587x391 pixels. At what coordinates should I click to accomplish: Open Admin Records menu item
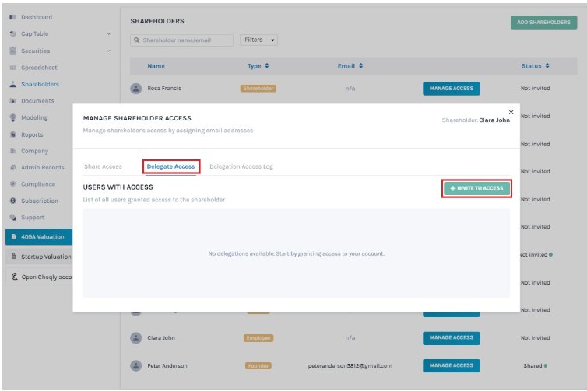[42, 167]
